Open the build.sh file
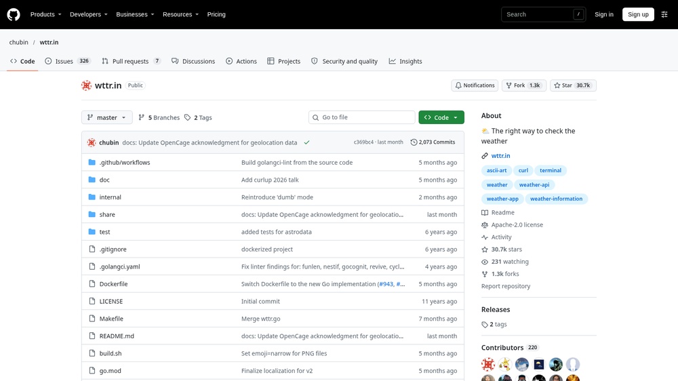 click(x=111, y=353)
